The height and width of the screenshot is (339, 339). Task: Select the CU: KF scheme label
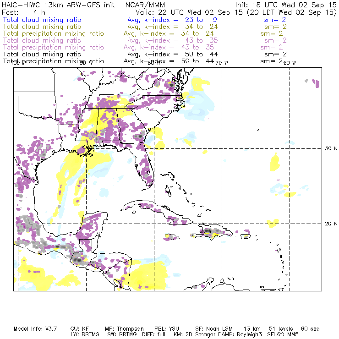pyautogui.click(x=80, y=329)
